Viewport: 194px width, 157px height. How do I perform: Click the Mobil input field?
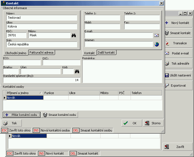[x=102, y=27]
